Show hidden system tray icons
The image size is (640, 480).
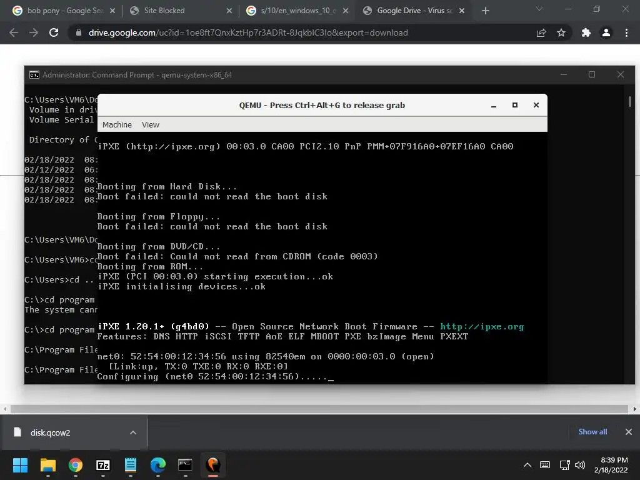(527, 465)
